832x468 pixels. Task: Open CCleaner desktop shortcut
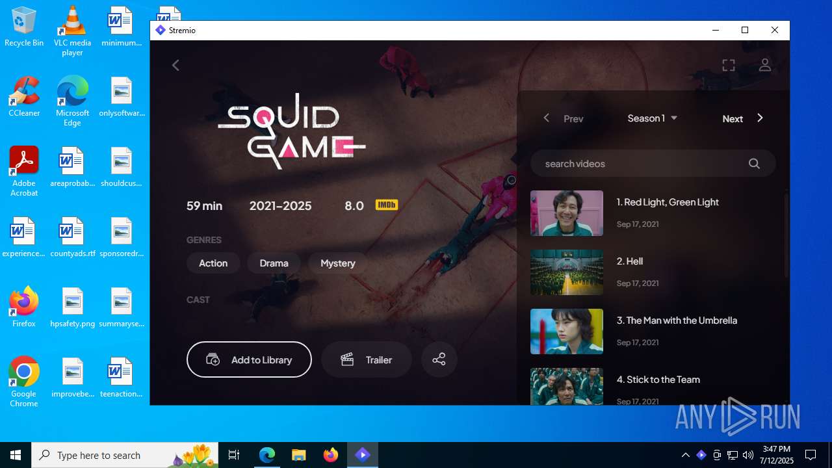(x=24, y=97)
